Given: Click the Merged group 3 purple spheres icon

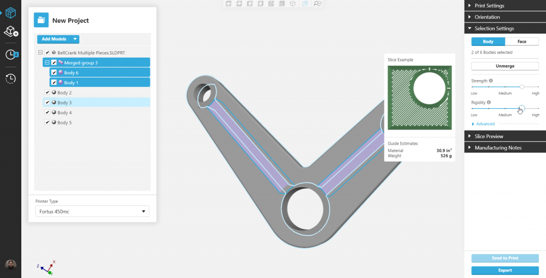Looking at the screenshot, I should tap(61, 63).
